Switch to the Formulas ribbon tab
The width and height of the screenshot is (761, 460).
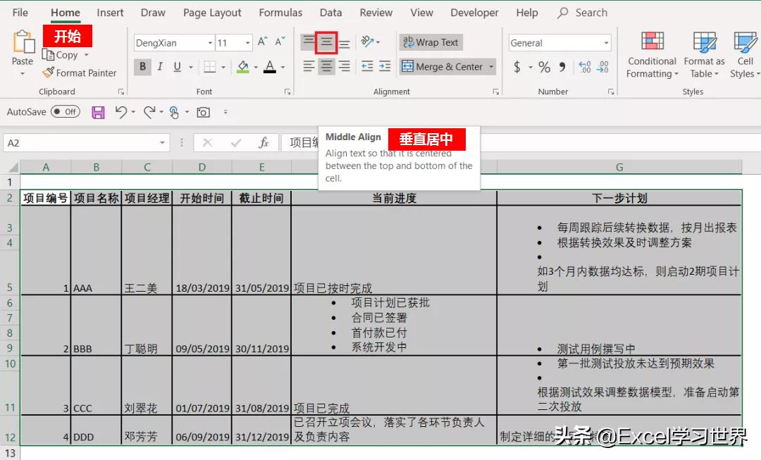click(x=280, y=12)
